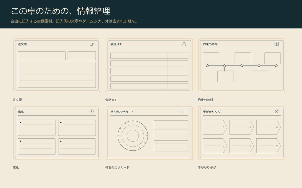Viewport: 302px width, 188px height.
Task: Click the 会話メモ title inside the card header
Action: click(116, 44)
